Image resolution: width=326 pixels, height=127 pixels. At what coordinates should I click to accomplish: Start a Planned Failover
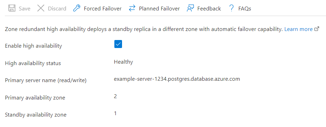pos(159,8)
